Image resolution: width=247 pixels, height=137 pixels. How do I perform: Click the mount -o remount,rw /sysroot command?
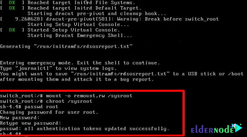tap(89, 96)
